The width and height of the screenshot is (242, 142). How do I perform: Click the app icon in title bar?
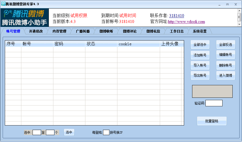(x=3, y=3)
